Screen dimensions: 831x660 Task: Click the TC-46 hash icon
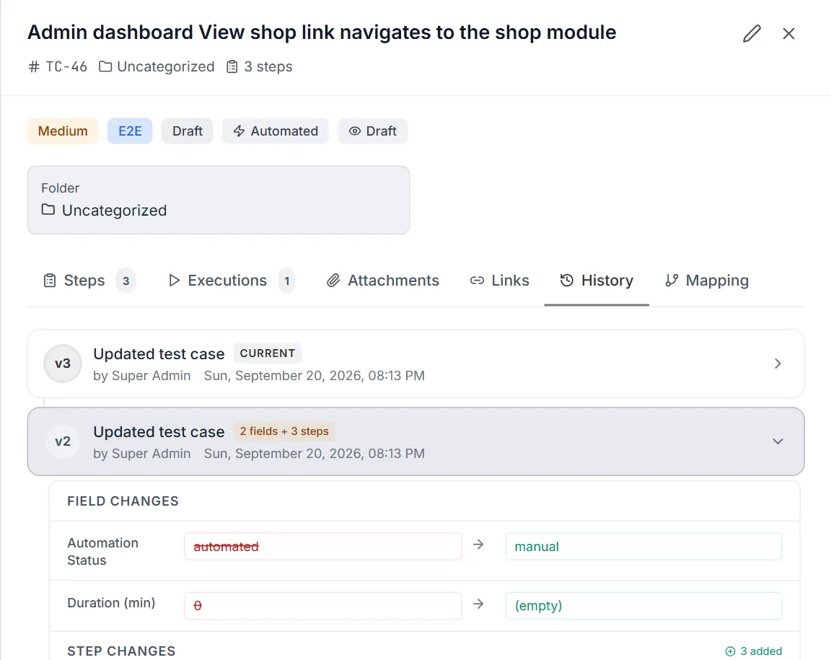(x=34, y=67)
